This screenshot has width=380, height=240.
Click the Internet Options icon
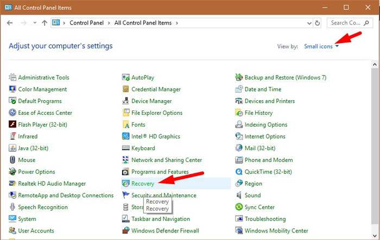click(239, 136)
